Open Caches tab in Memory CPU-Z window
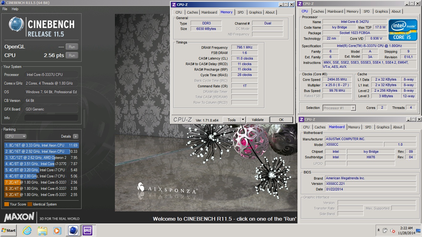422x237 pixels. (x=192, y=12)
